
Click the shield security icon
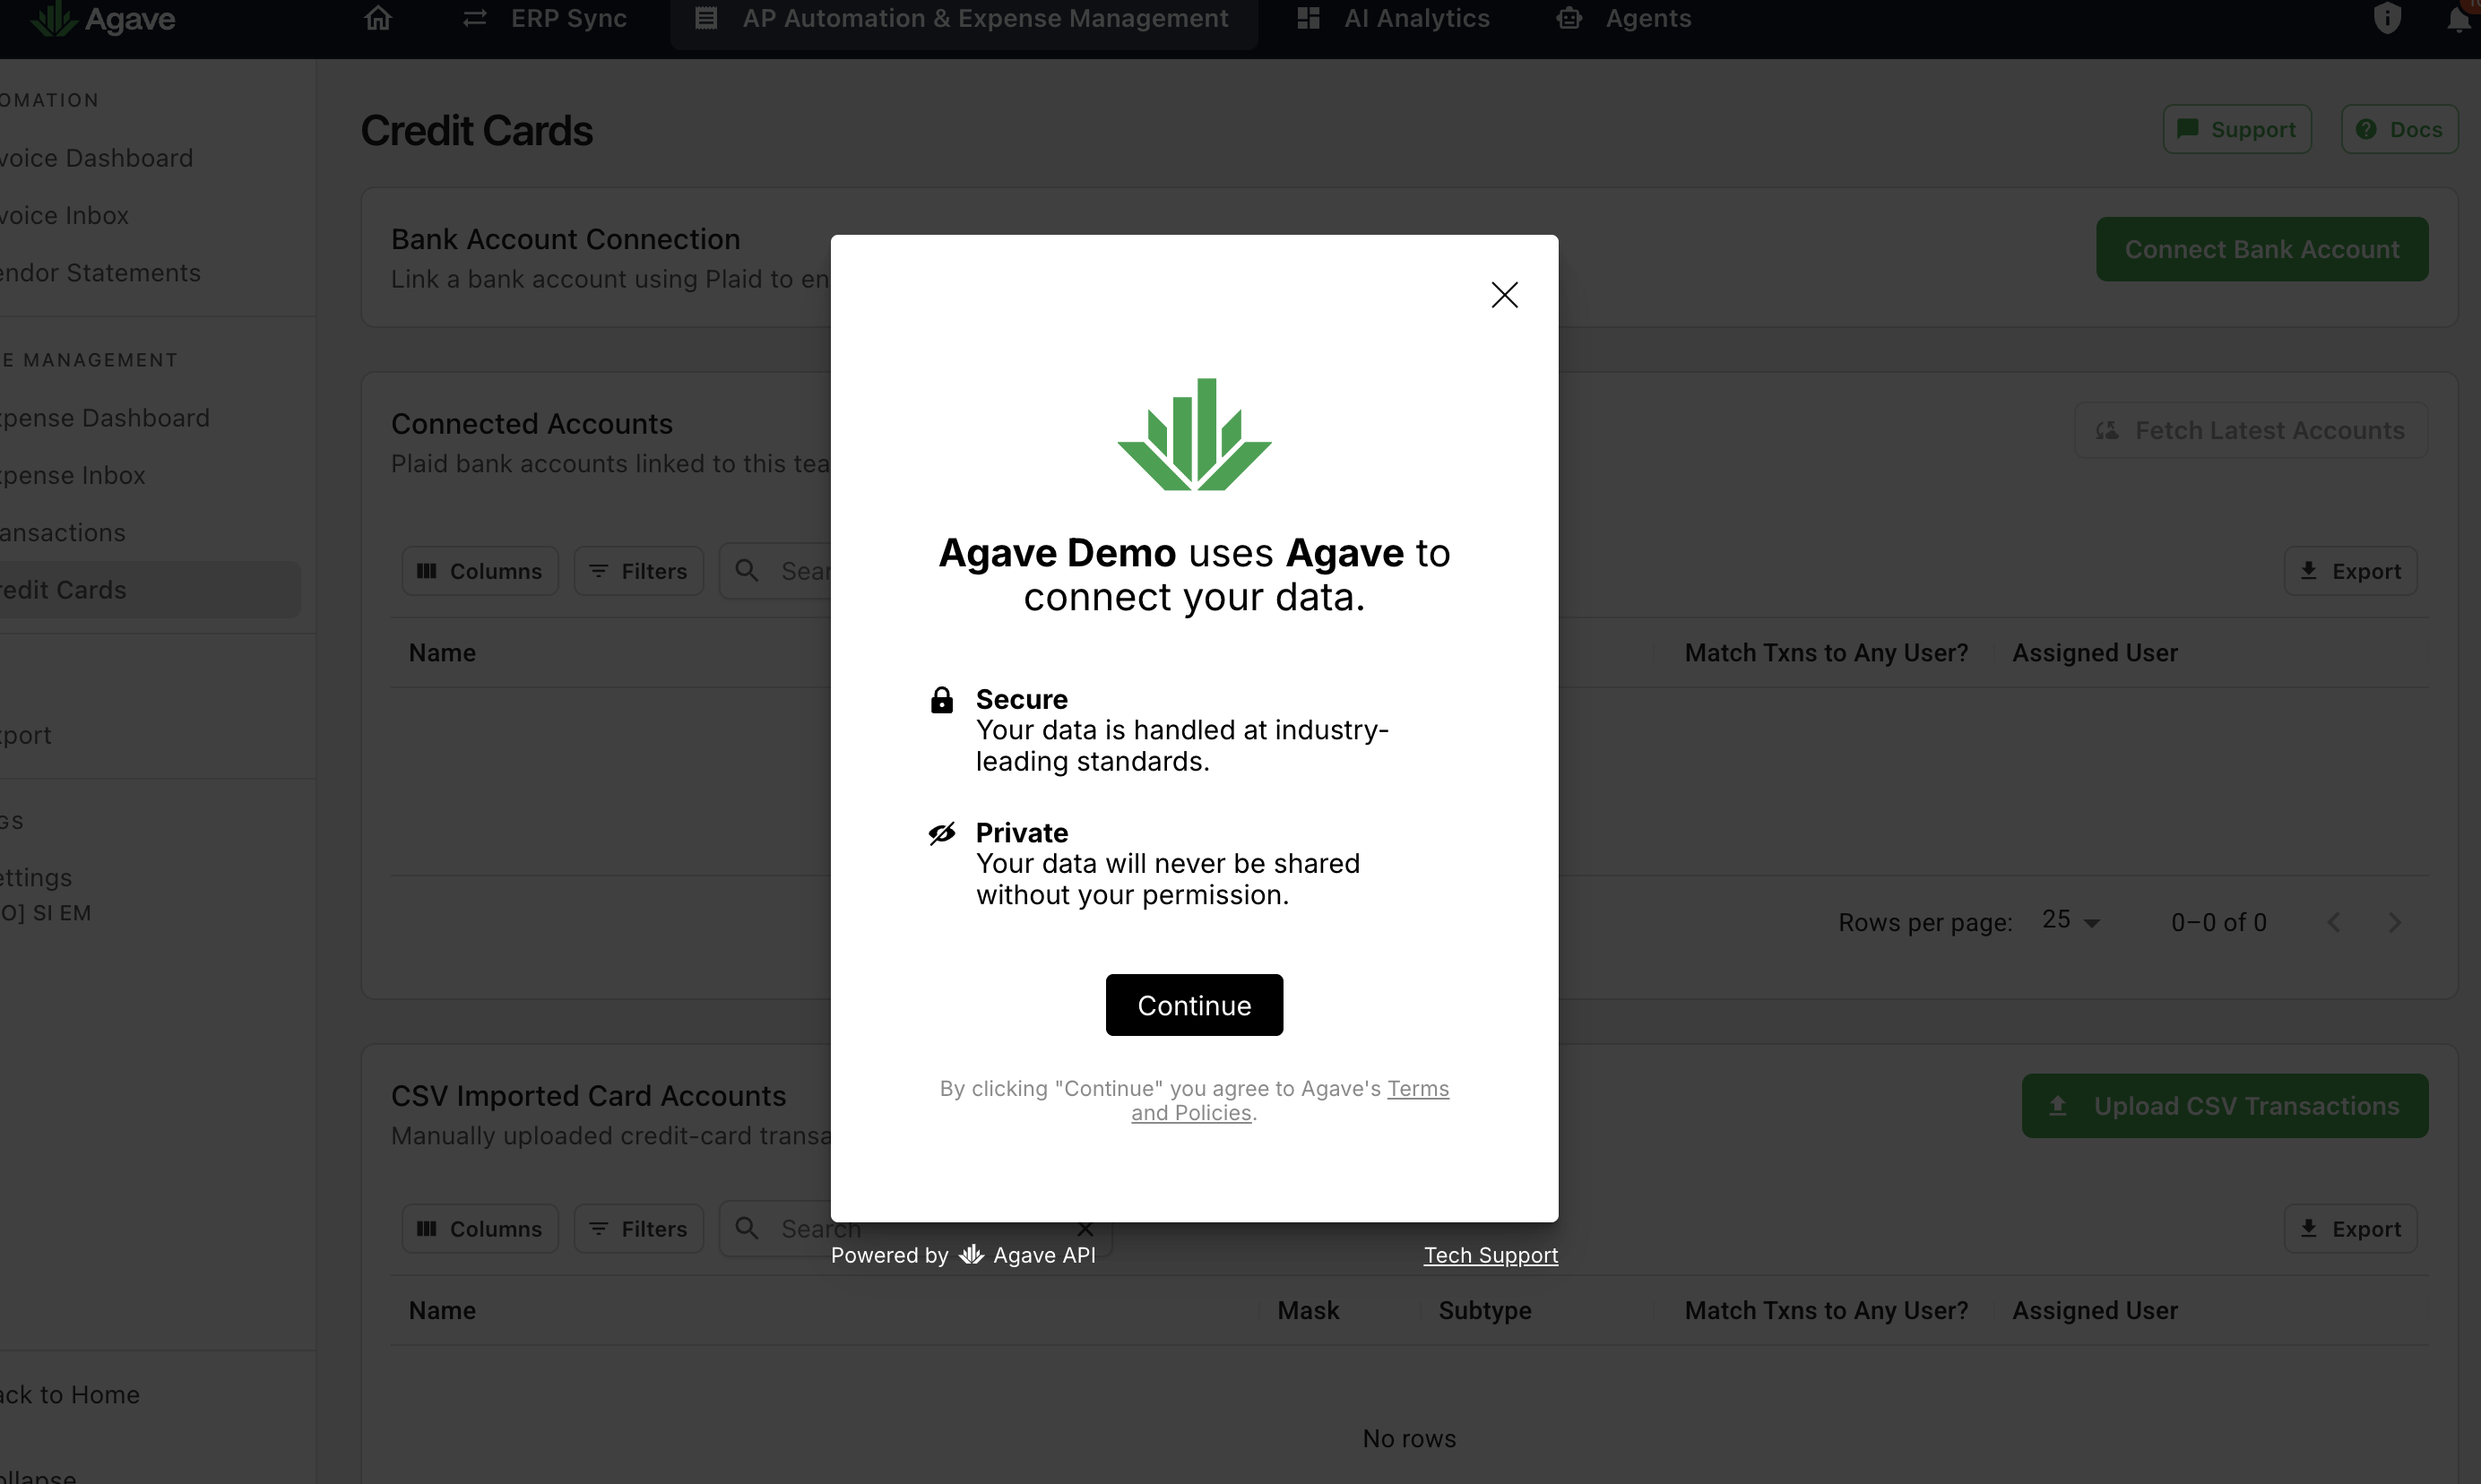(x=2387, y=18)
